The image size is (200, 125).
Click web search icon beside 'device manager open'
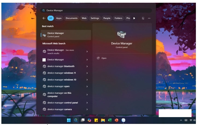pyautogui.click(x=44, y=87)
